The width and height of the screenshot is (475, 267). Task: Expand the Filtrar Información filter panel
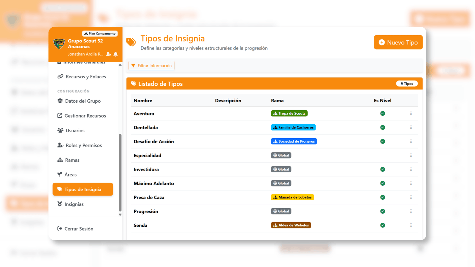click(x=151, y=66)
